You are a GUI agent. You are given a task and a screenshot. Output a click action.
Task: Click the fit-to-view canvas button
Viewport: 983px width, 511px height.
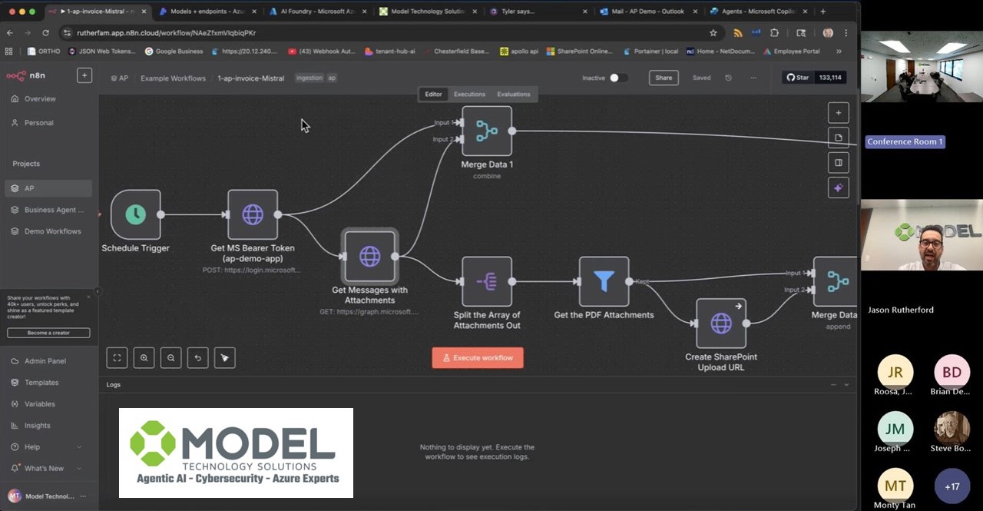coord(117,357)
